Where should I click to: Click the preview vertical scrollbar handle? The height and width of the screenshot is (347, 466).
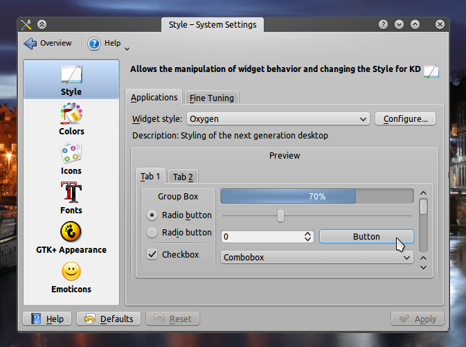click(x=424, y=206)
